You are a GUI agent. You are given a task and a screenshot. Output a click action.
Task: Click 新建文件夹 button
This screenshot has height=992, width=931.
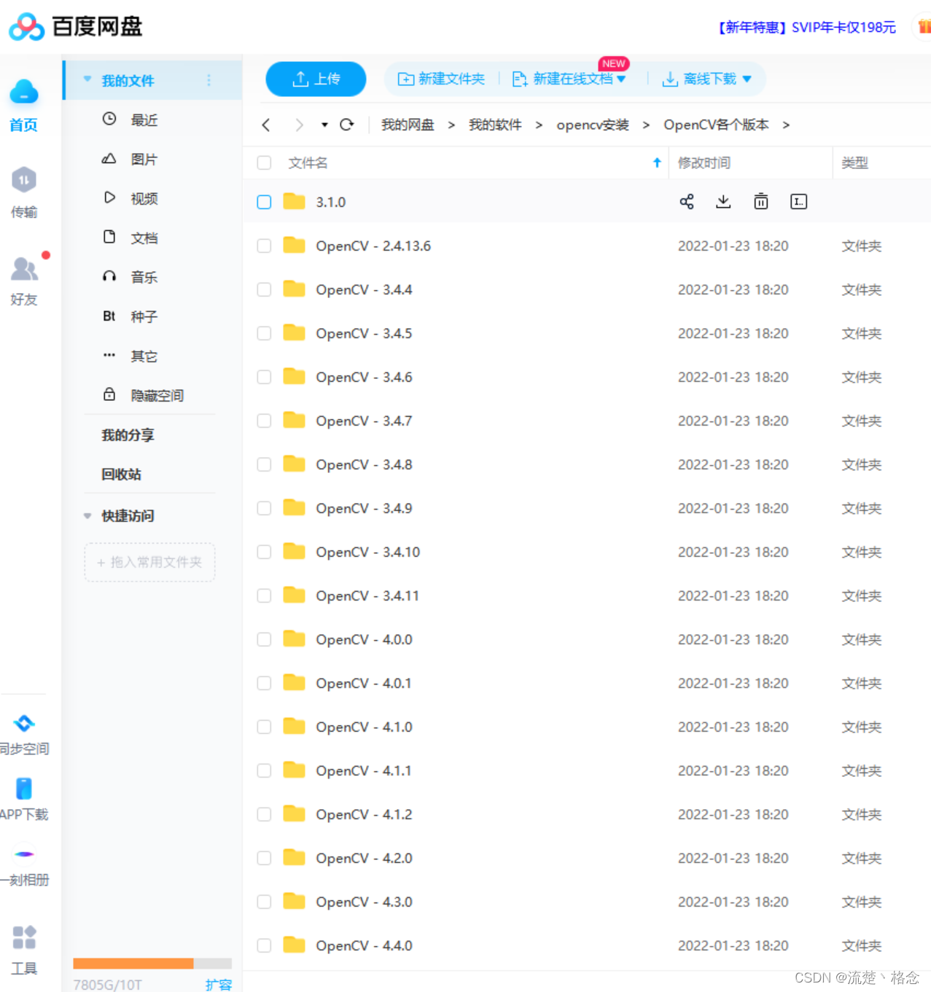click(x=441, y=79)
